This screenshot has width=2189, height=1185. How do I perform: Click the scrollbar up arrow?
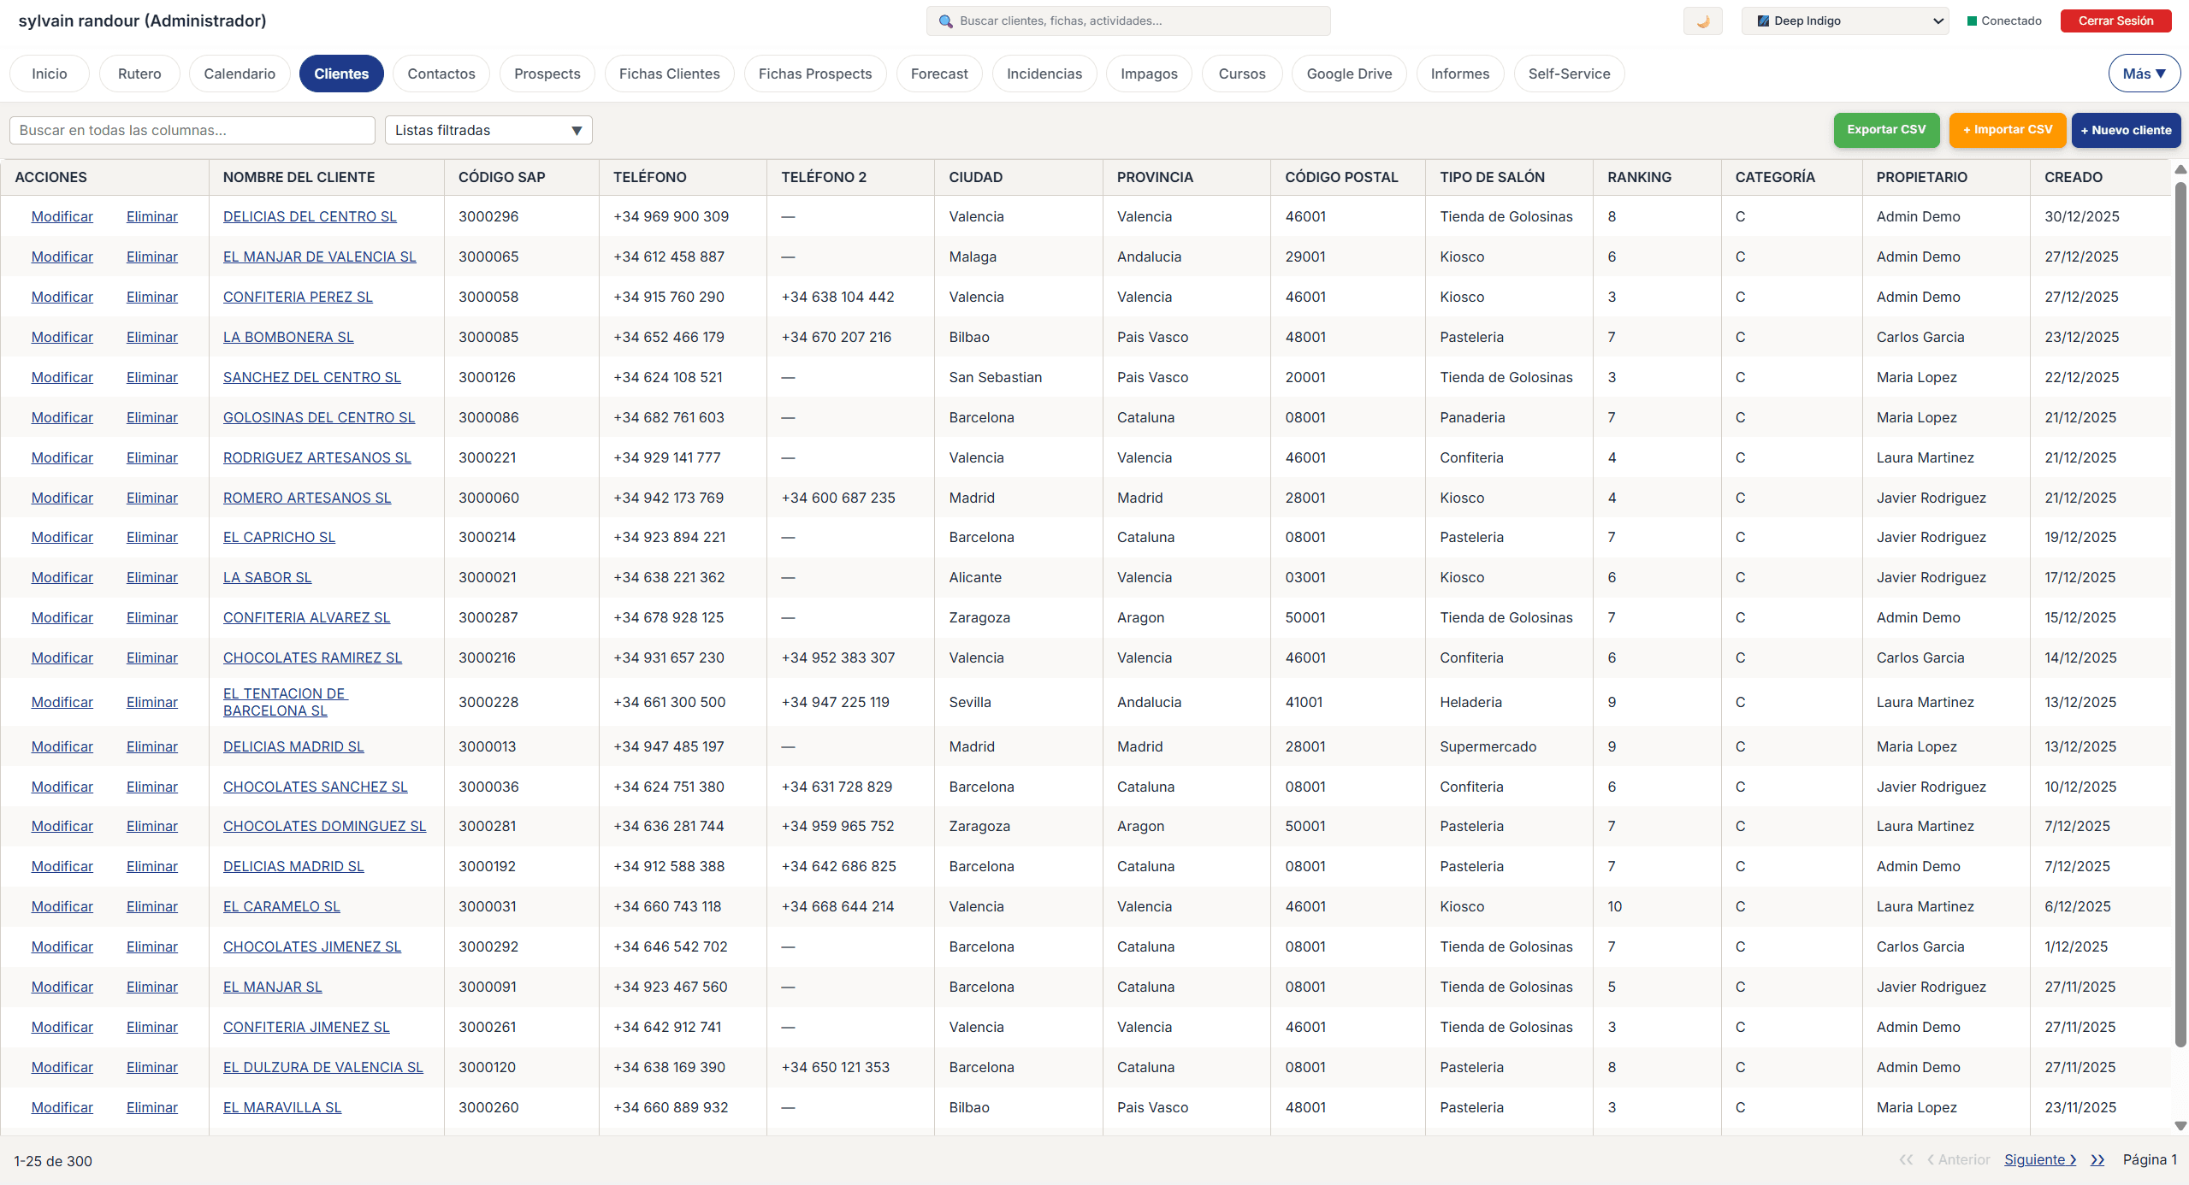(x=2180, y=169)
